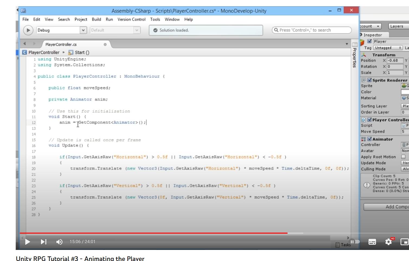This screenshot has height=261, width=409.
Task: Open the Search menu
Action: pyautogui.click(x=64, y=19)
